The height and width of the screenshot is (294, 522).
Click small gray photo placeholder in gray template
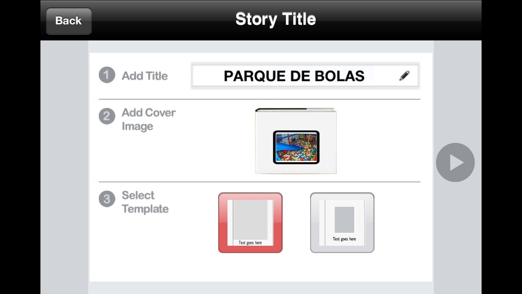click(344, 220)
